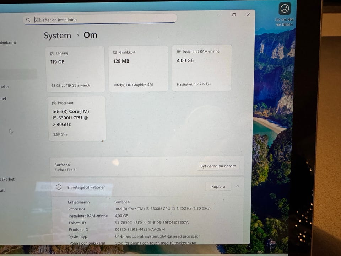Click the search magnifier icon

28,20
